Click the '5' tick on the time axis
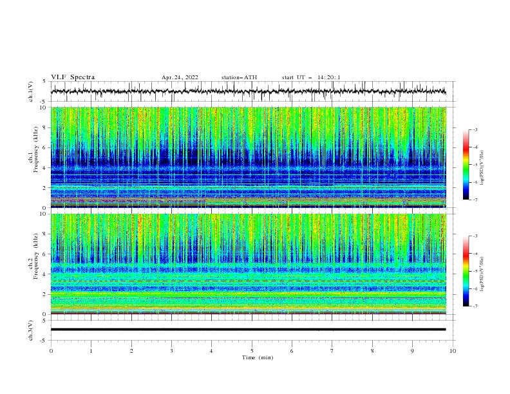The height and width of the screenshot is (394, 510). (252, 351)
